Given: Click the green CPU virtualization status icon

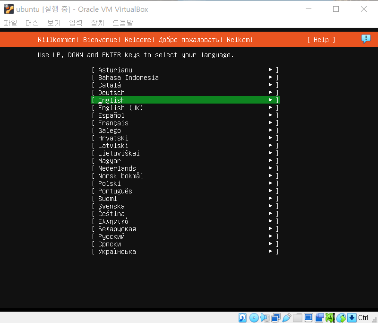Looking at the screenshot, I should pyautogui.click(x=330, y=317).
